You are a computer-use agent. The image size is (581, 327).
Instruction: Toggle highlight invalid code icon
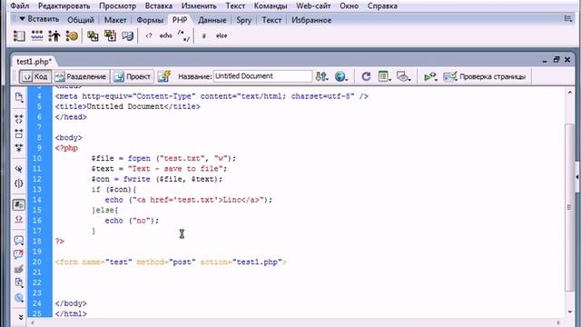tap(19, 219)
